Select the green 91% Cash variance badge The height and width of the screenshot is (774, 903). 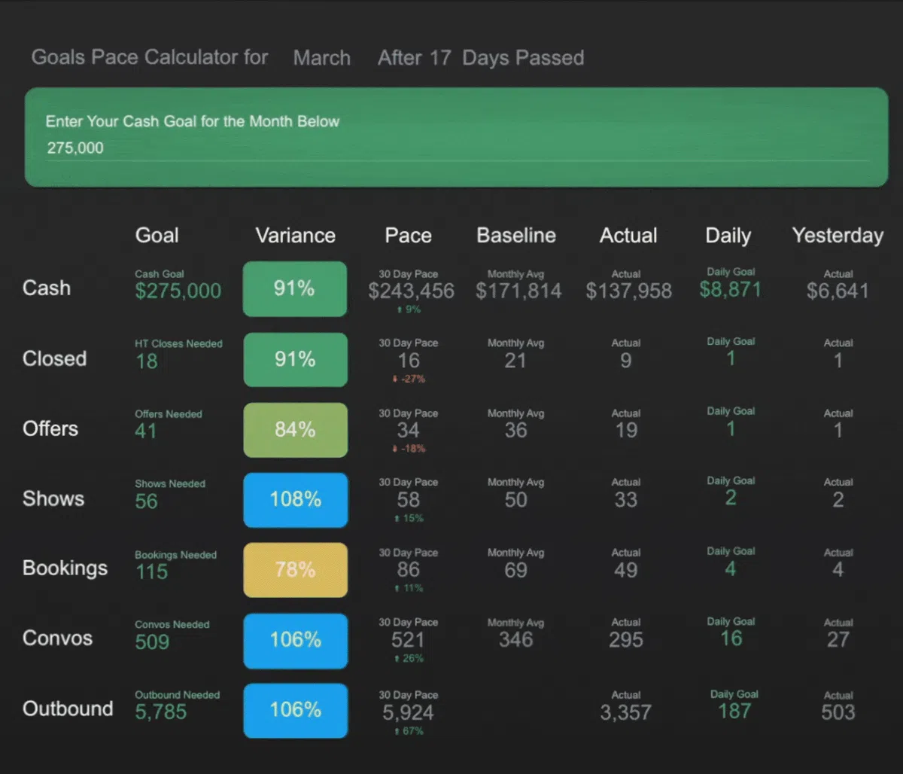pos(295,289)
